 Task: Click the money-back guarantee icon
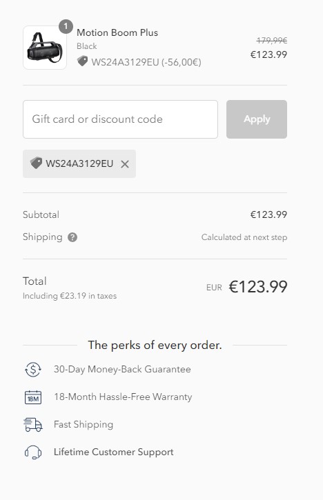[33, 370]
